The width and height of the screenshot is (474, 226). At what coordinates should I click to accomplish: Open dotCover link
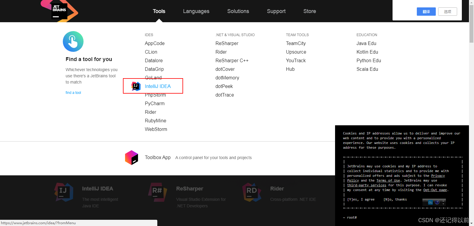coord(225,69)
